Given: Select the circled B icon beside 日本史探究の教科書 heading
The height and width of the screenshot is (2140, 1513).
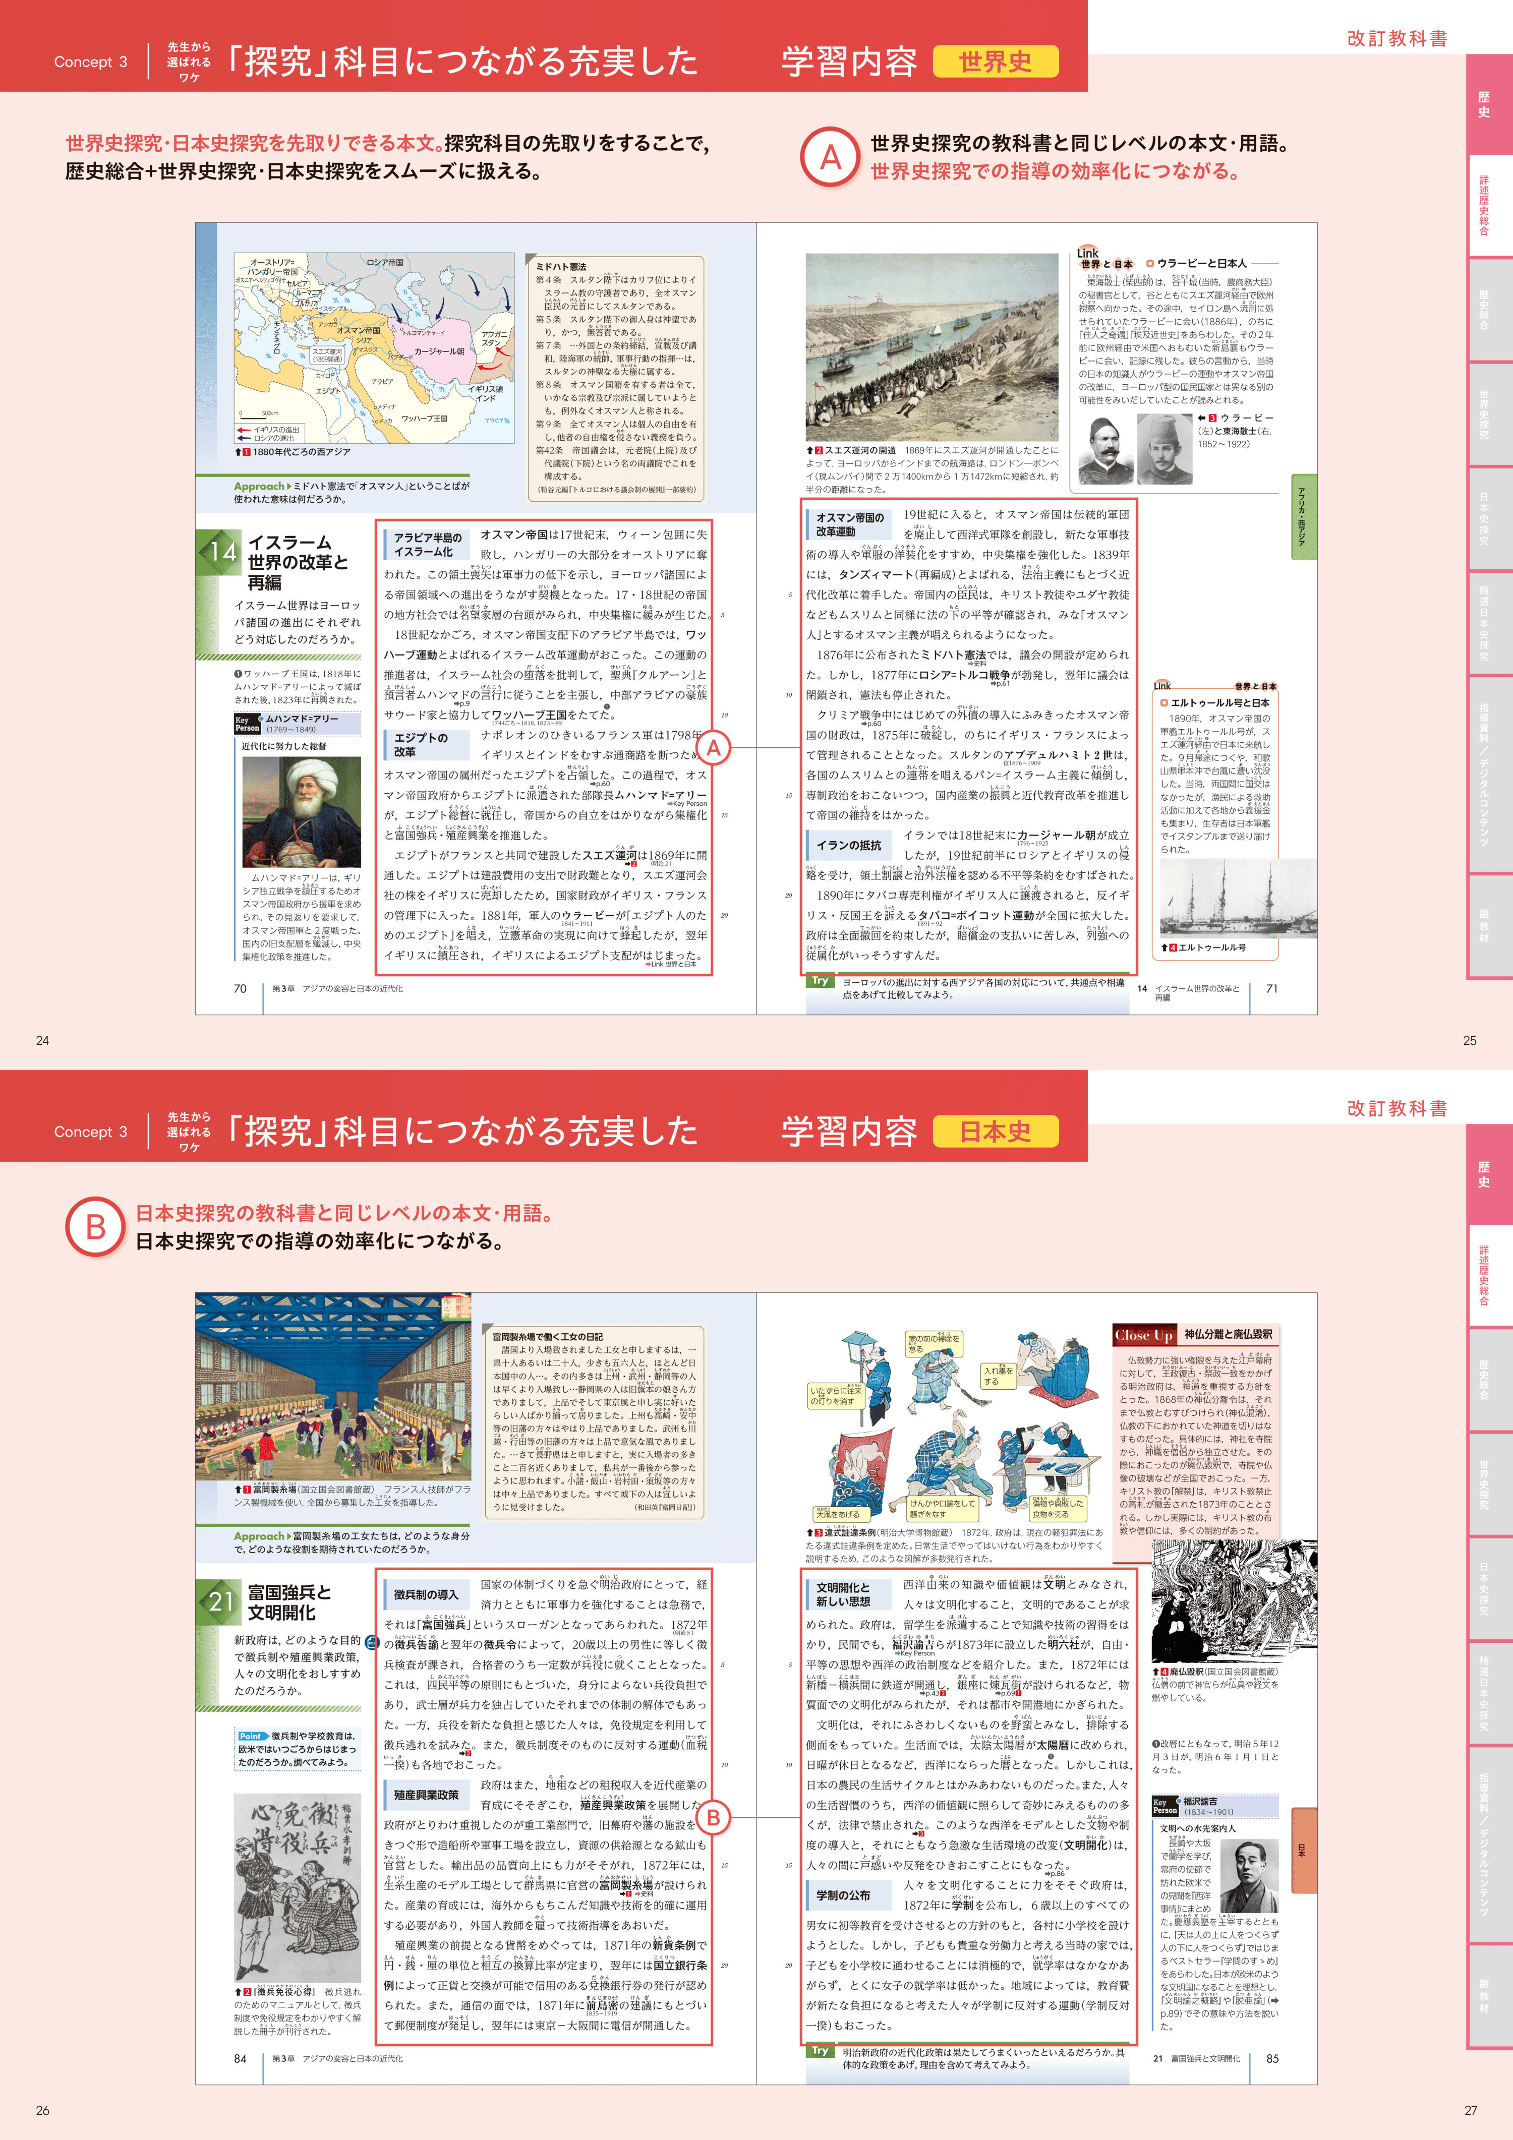Looking at the screenshot, I should [x=95, y=1227].
